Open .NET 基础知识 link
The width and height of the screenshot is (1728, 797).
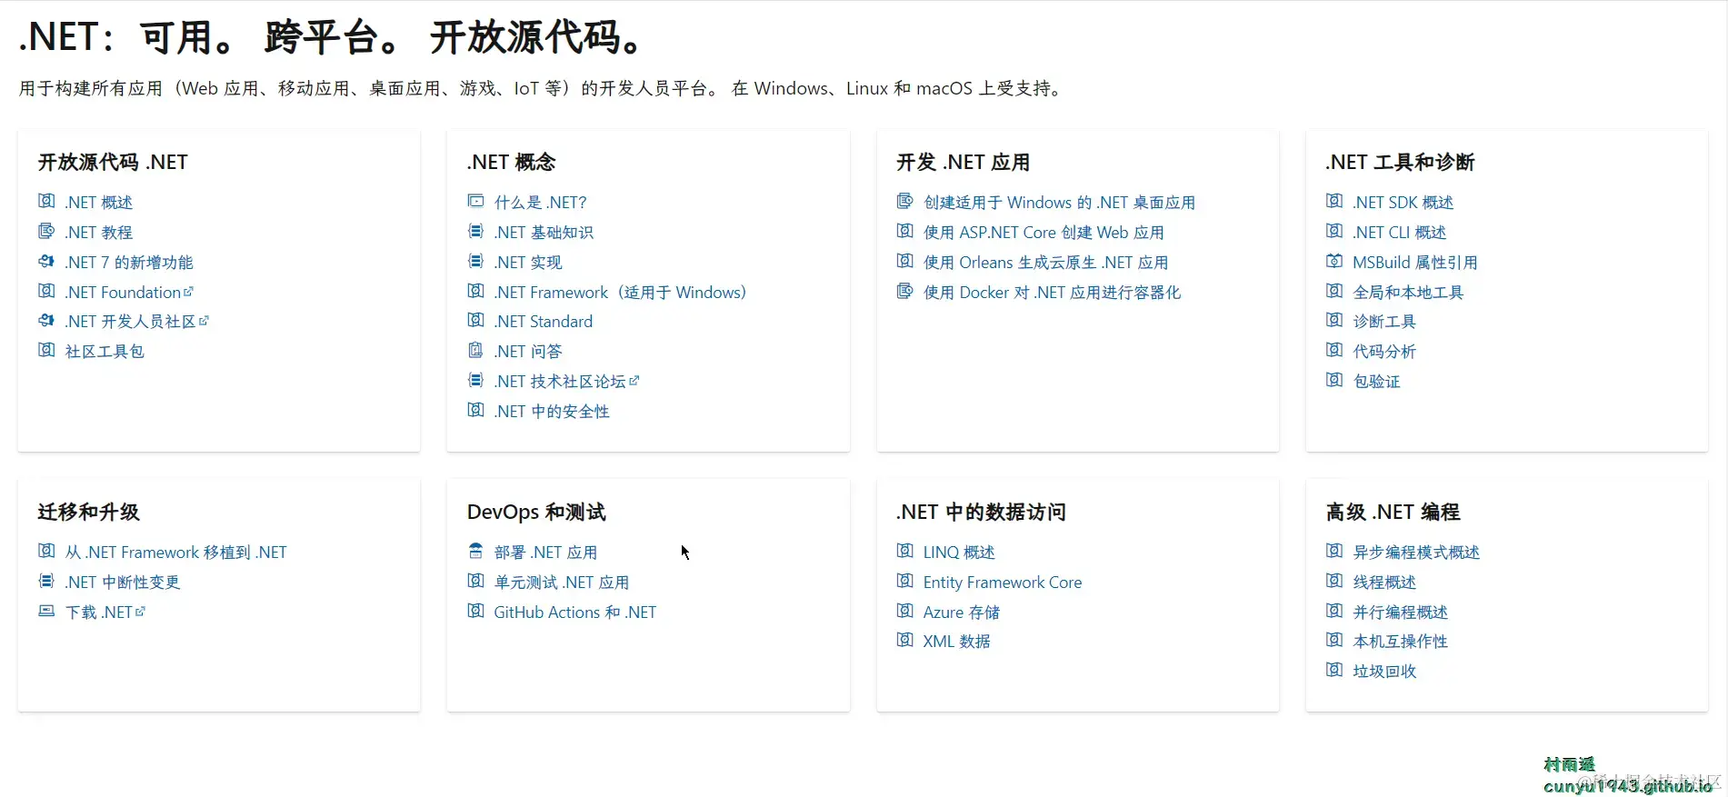tap(544, 232)
